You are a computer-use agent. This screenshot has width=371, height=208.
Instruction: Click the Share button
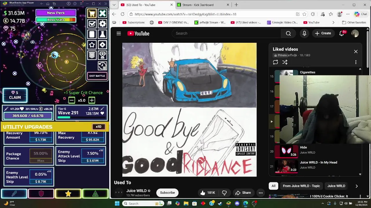[243, 193]
